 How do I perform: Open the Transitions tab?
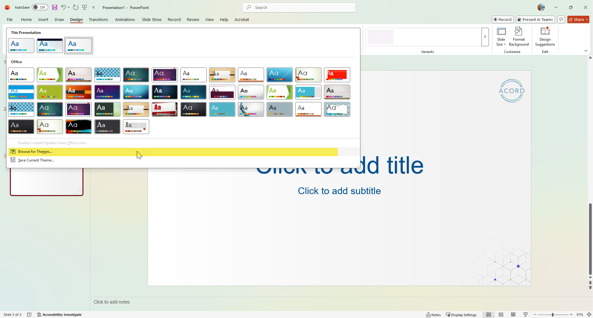point(98,19)
